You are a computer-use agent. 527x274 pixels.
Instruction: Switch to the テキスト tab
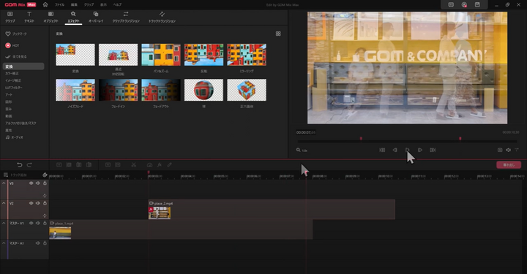(x=29, y=17)
